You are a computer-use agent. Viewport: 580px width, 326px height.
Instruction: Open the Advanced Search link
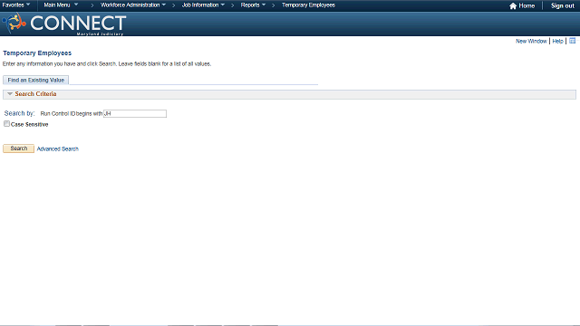click(58, 149)
